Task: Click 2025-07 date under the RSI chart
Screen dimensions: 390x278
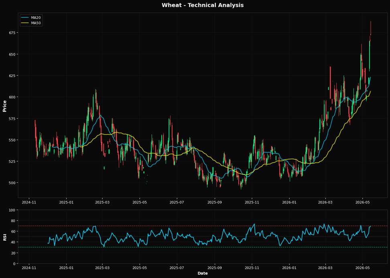Action: (x=177, y=268)
